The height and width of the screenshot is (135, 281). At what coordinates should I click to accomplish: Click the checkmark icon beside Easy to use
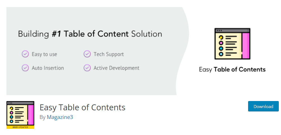(x=25, y=54)
